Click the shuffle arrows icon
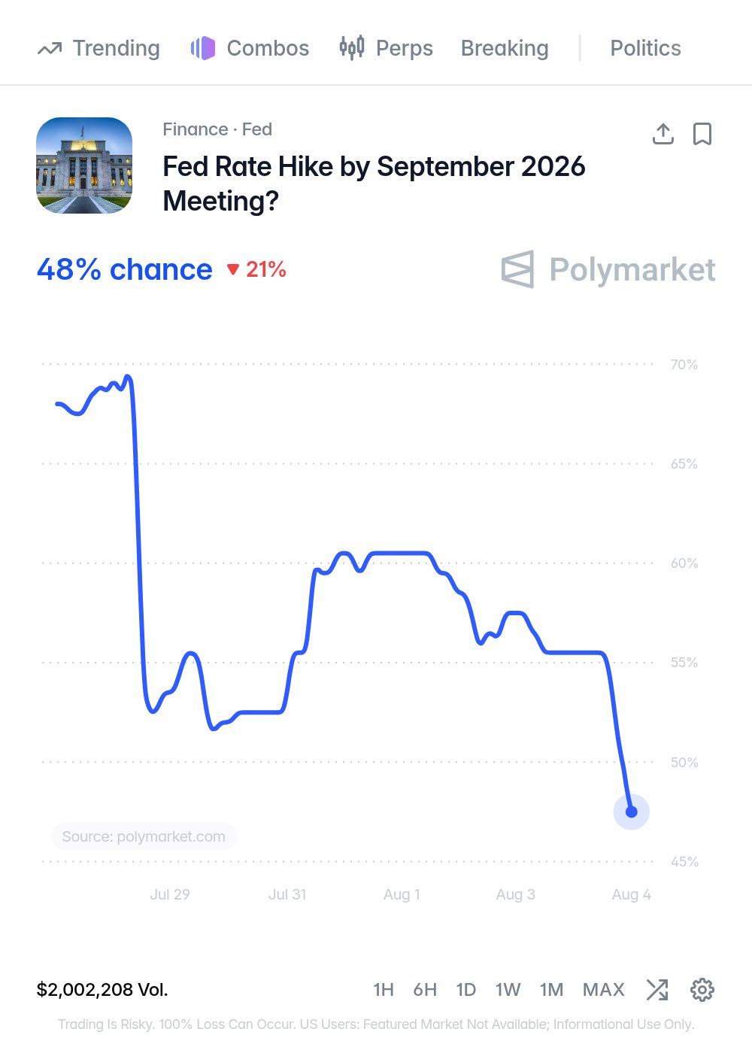752x1053 pixels. pos(657,990)
